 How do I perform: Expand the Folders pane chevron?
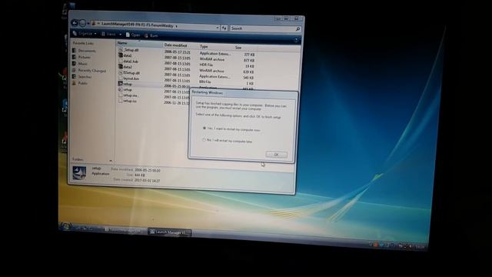[x=111, y=161]
